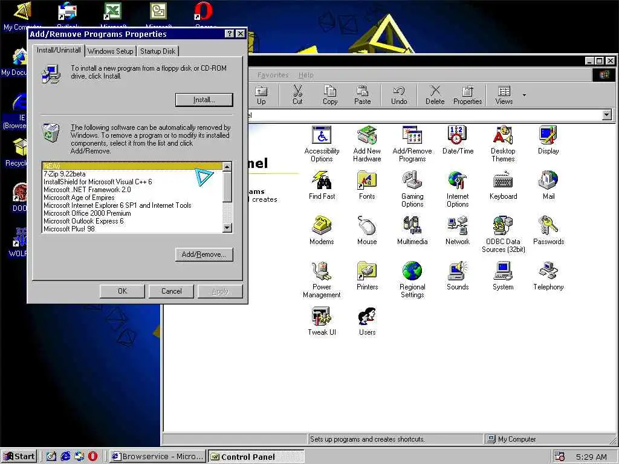The height and width of the screenshot is (464, 619).
Task: Click the Start button
Action: tap(19, 457)
